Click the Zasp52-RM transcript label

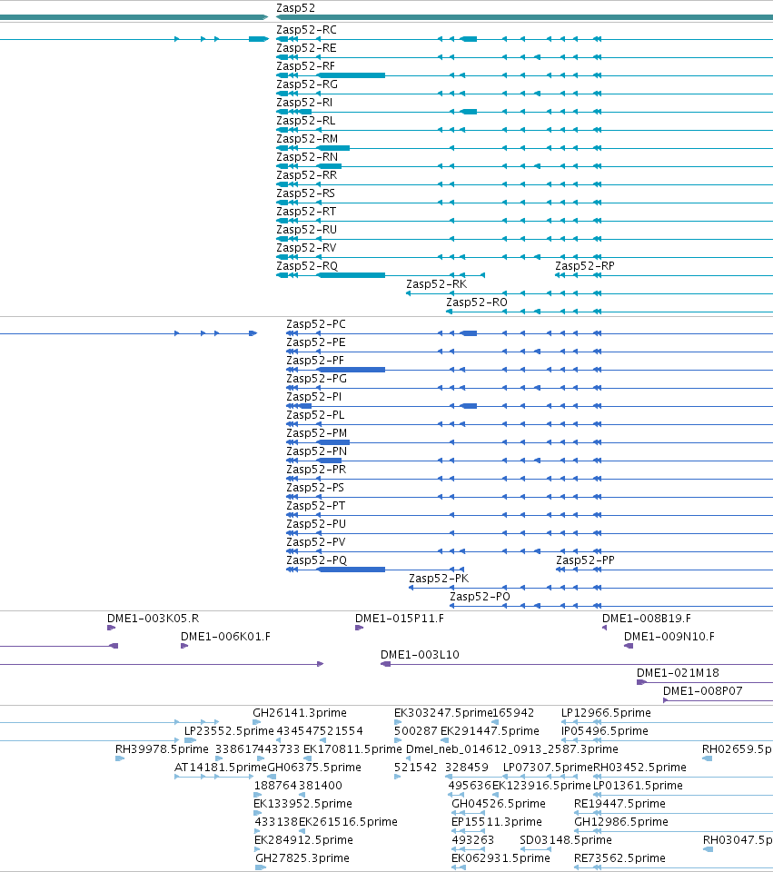pyautogui.click(x=307, y=139)
